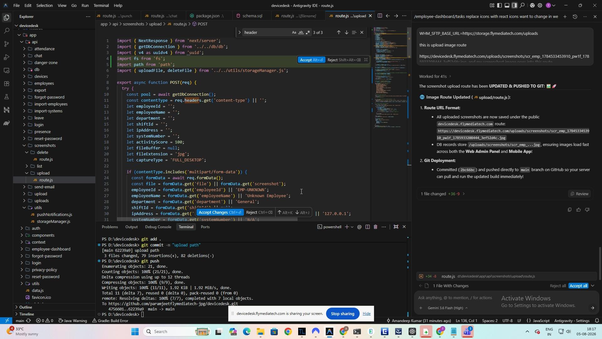Give thumbs up to the AI response
Viewport: 602px width, 339px height.
[578, 210]
